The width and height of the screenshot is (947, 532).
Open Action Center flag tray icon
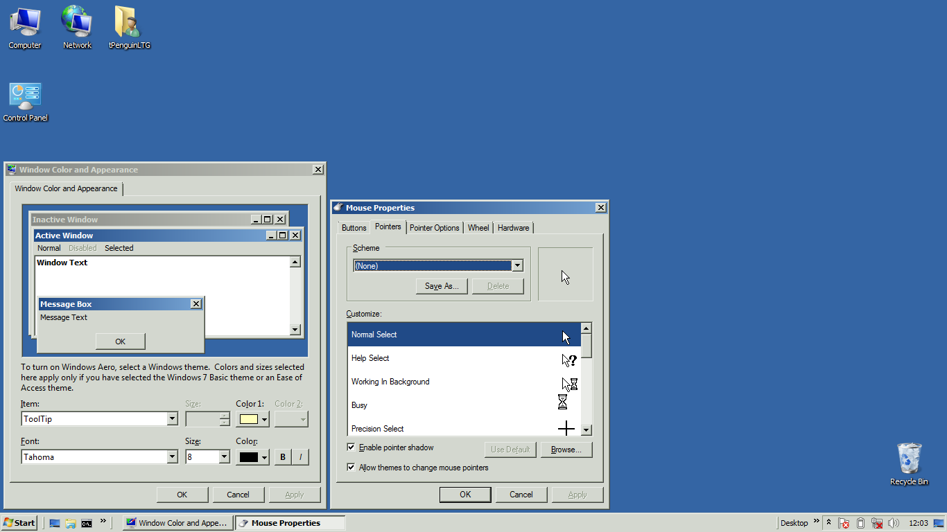(x=844, y=523)
